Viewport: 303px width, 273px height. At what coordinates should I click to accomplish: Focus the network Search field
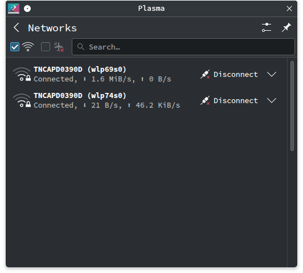pos(183,47)
